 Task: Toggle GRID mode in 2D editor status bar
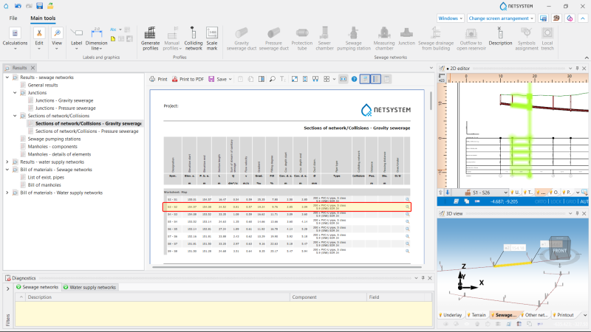571,201
